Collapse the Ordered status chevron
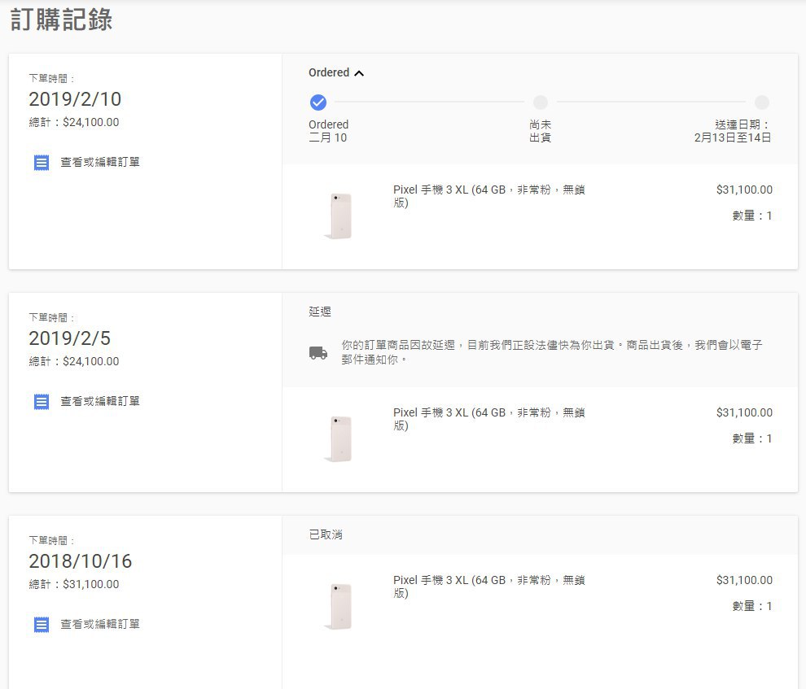 [359, 73]
